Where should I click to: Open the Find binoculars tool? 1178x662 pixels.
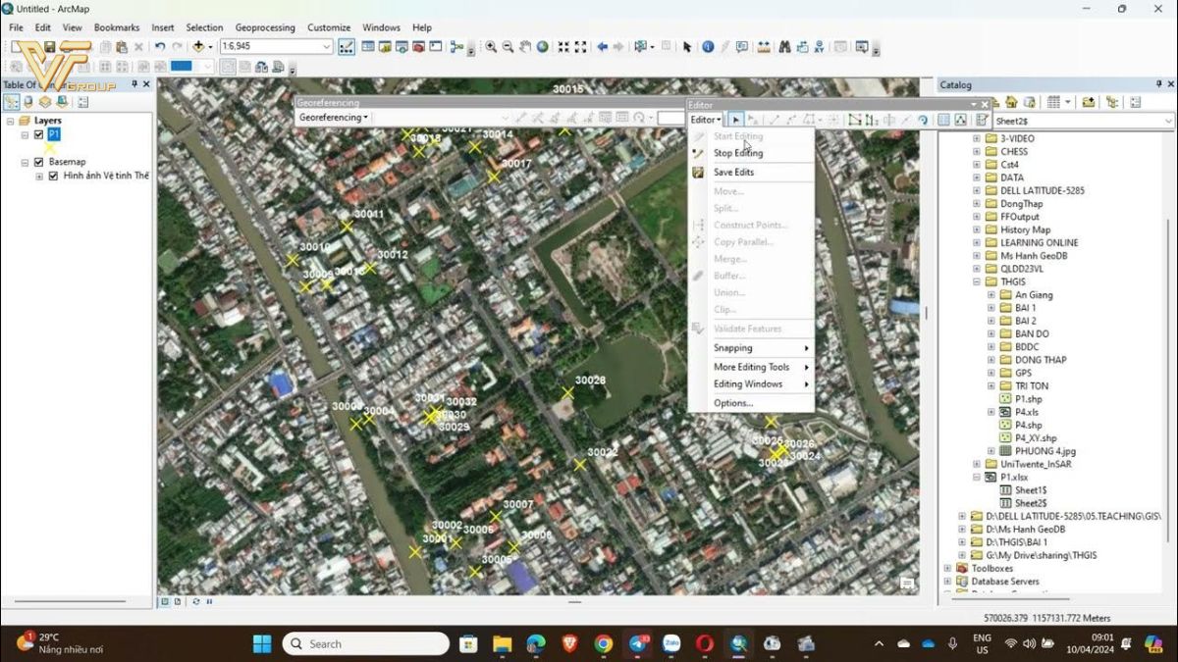coord(785,46)
